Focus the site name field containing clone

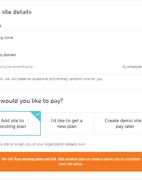tap(71, 38)
